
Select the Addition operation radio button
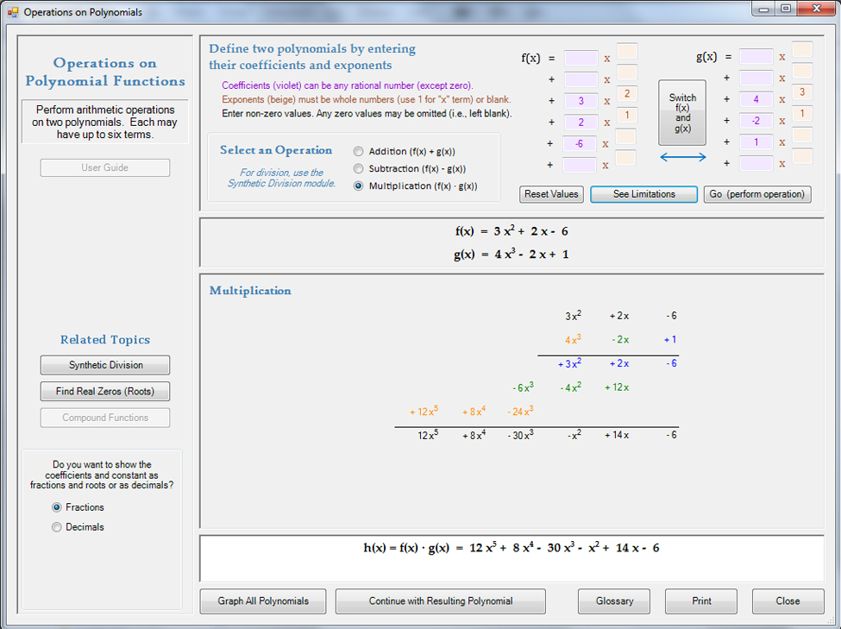pyautogui.click(x=359, y=152)
